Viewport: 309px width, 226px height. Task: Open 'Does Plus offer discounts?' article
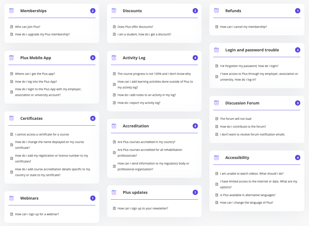[x=135, y=27]
